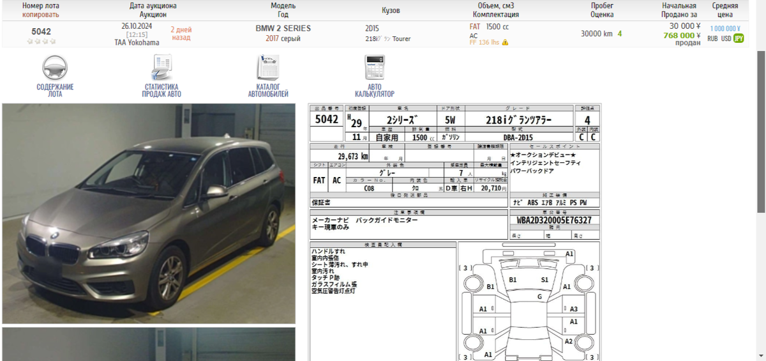Click the Пробег Оценка column header

click(x=602, y=10)
